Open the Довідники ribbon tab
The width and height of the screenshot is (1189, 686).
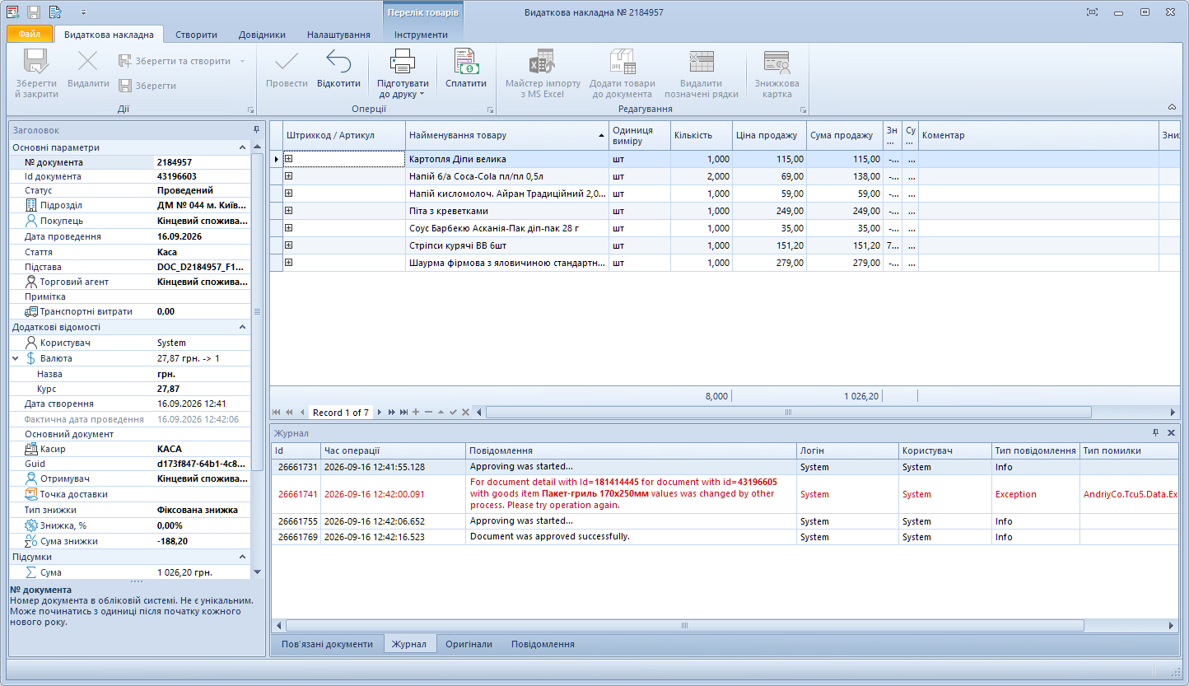pos(262,35)
